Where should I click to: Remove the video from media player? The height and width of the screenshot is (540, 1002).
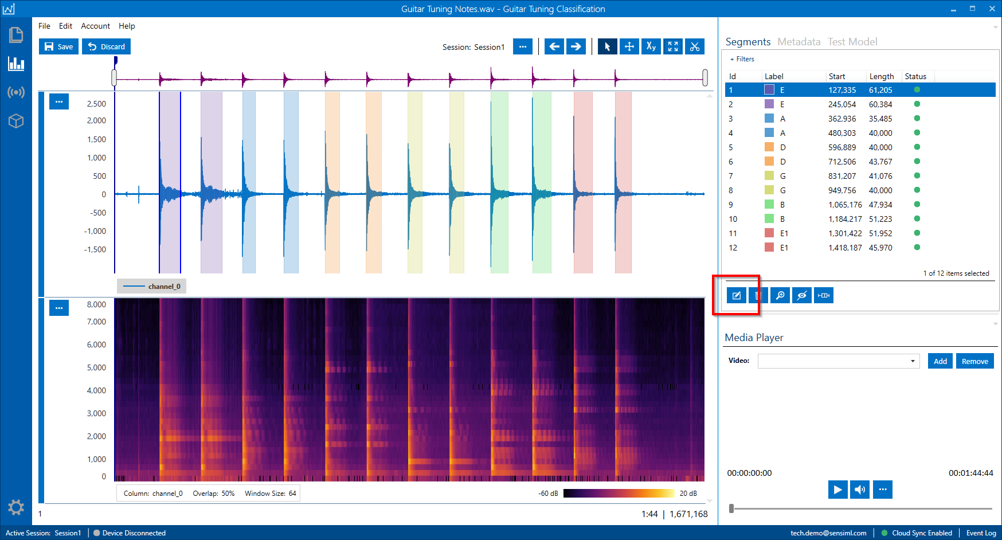974,361
